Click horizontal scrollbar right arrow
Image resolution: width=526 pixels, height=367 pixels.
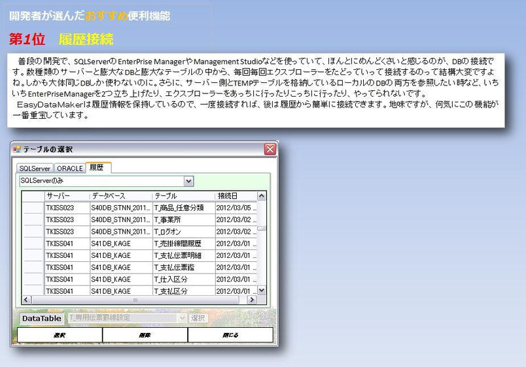pos(252,300)
